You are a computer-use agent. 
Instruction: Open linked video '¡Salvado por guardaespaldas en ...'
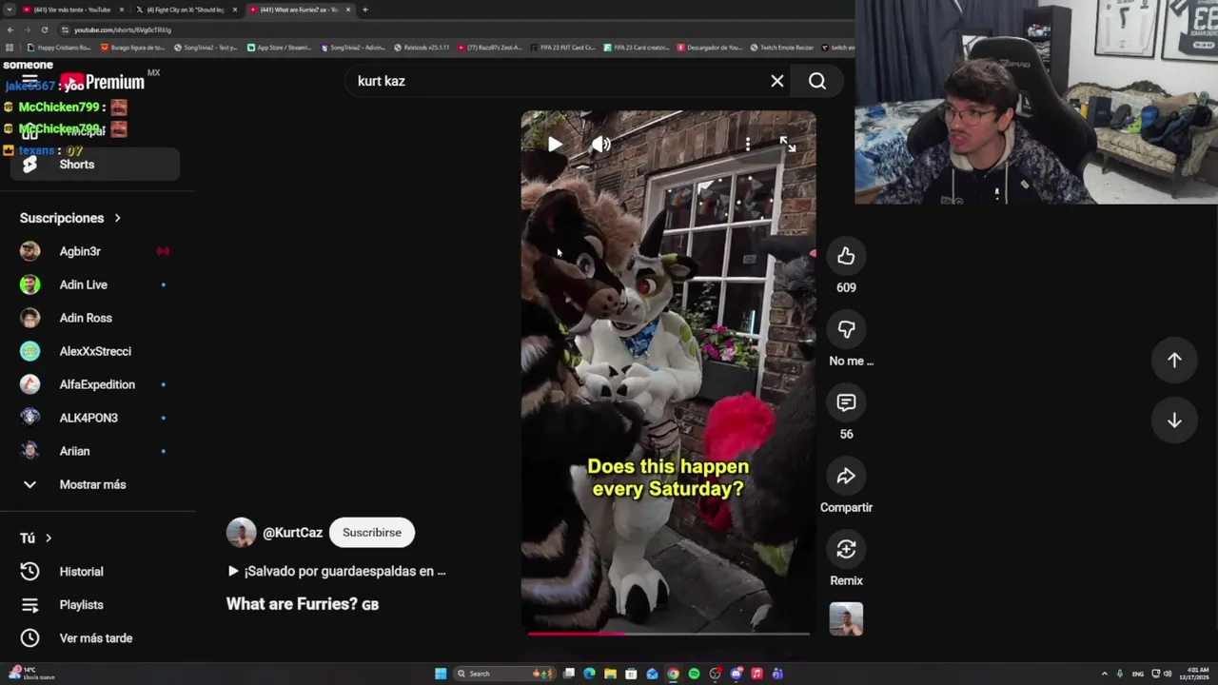pyautogui.click(x=337, y=571)
